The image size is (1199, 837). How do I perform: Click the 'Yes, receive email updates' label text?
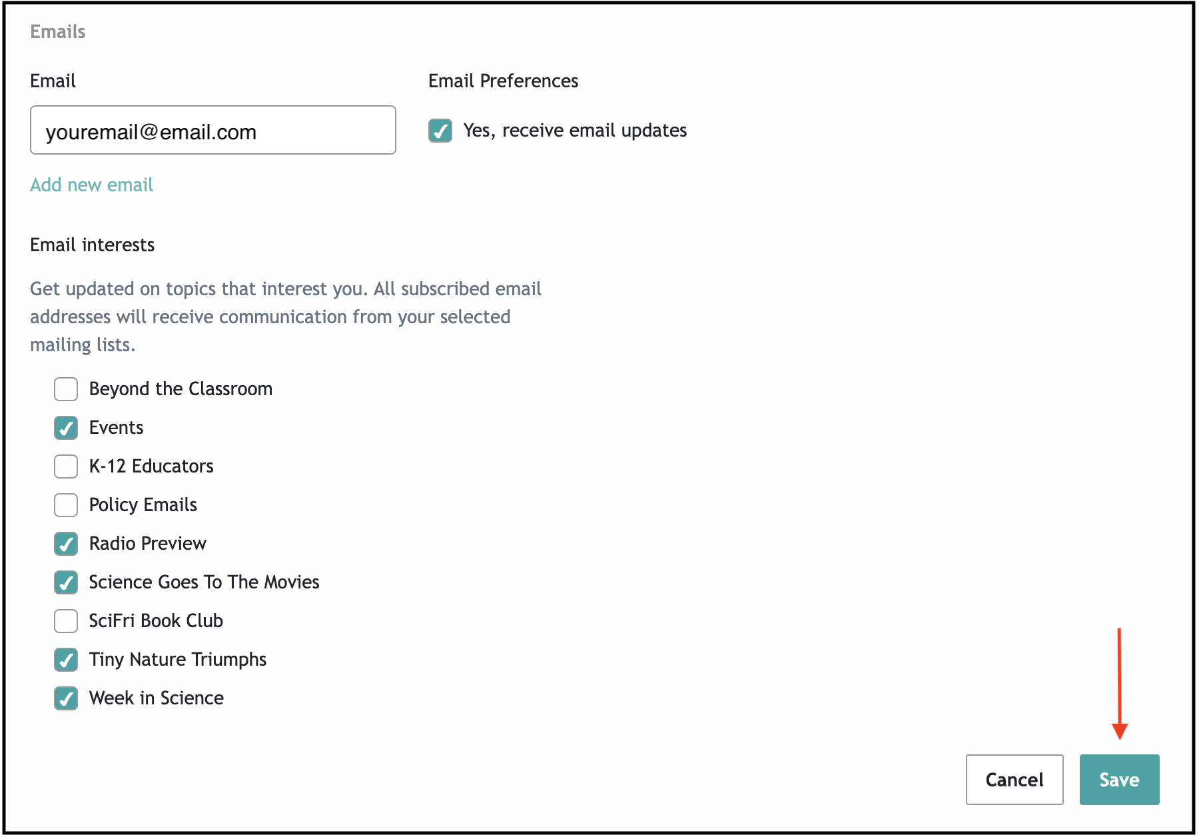pos(574,131)
